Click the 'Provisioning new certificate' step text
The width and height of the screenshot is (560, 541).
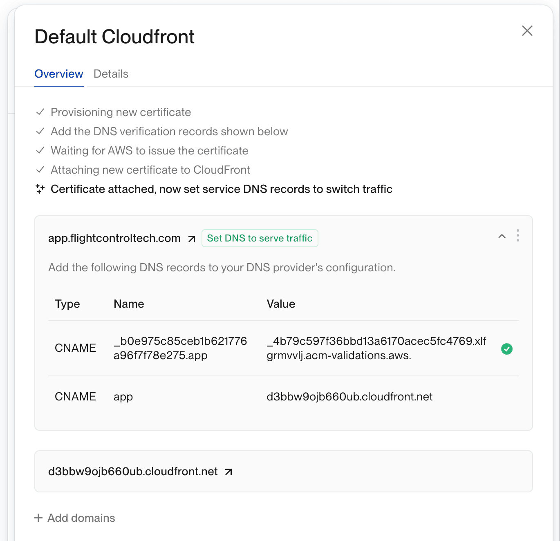121,112
